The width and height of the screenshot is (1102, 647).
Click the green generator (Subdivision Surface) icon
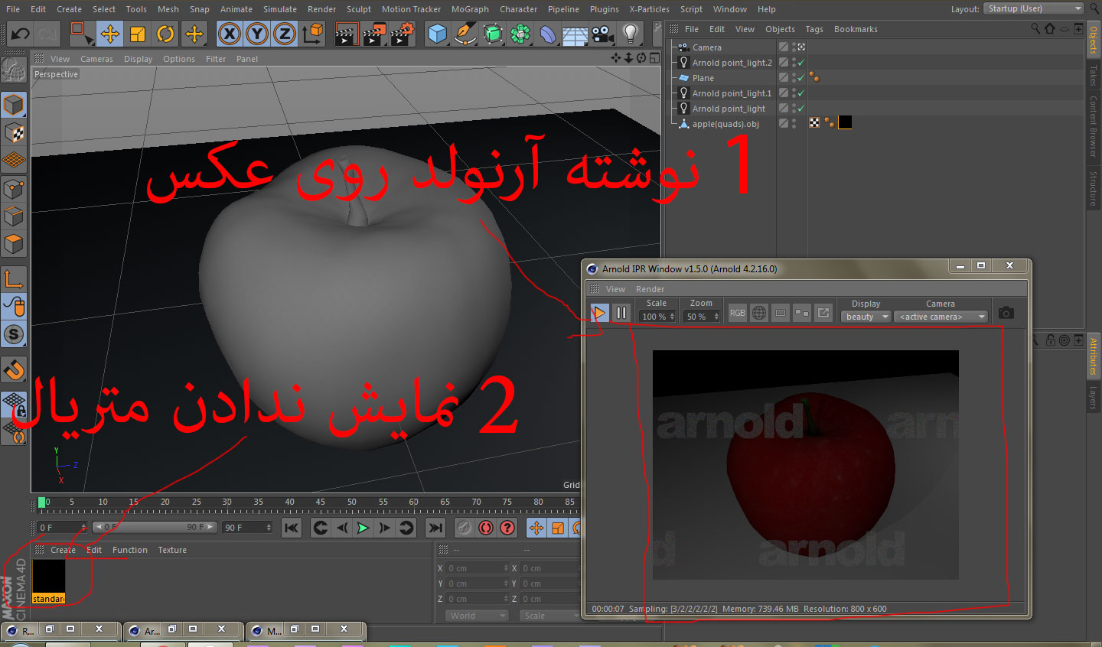[493, 34]
